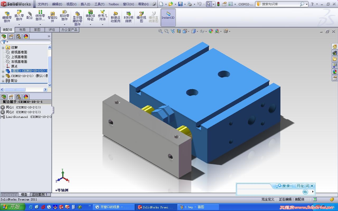Click the Zoom to Area icon
Image resolution: width=338 pixels, height=211 pixels.
(166, 31)
